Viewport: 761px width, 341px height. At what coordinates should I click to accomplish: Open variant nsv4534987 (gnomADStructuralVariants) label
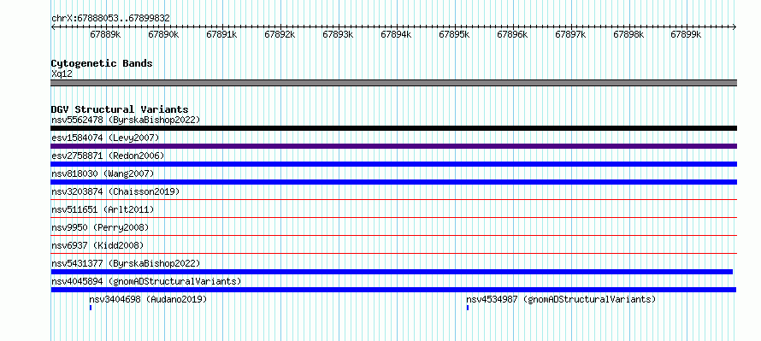point(561,299)
